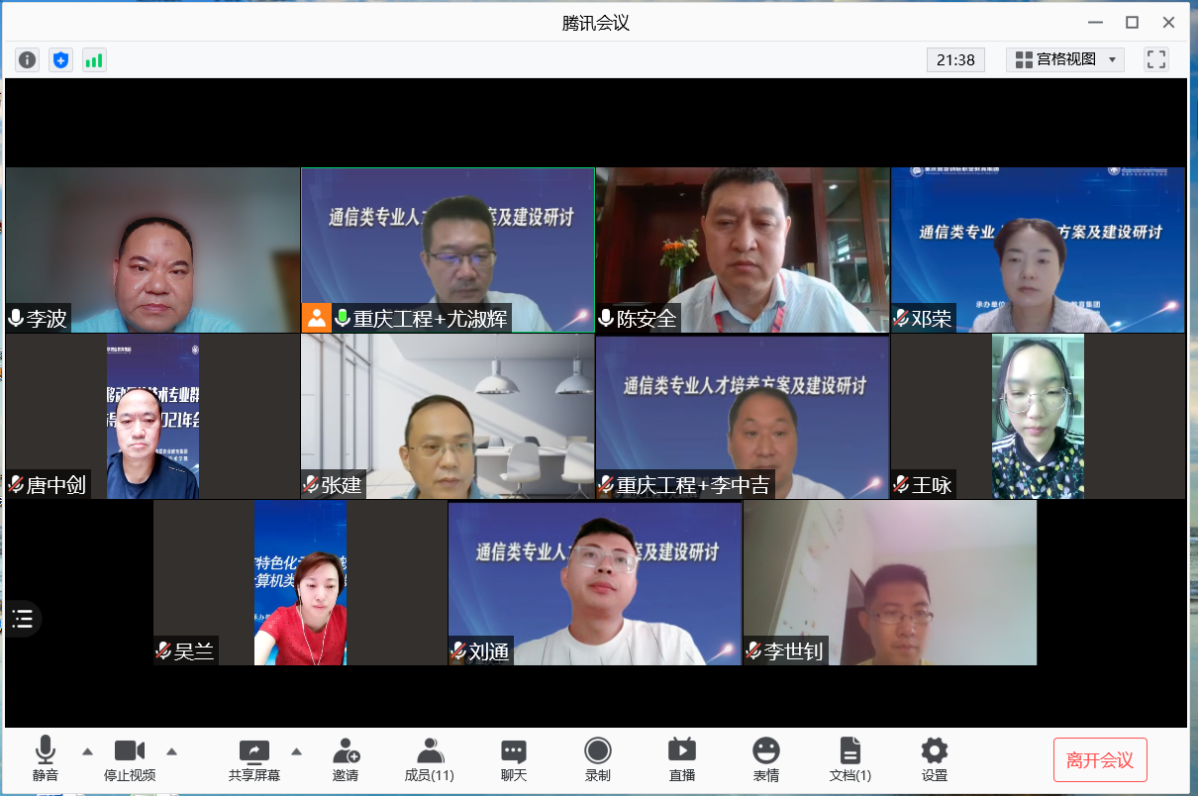Viewport: 1198px width, 796px height.
Task: Click the muted microphone icon beside 吴兰
Action: tap(163, 650)
